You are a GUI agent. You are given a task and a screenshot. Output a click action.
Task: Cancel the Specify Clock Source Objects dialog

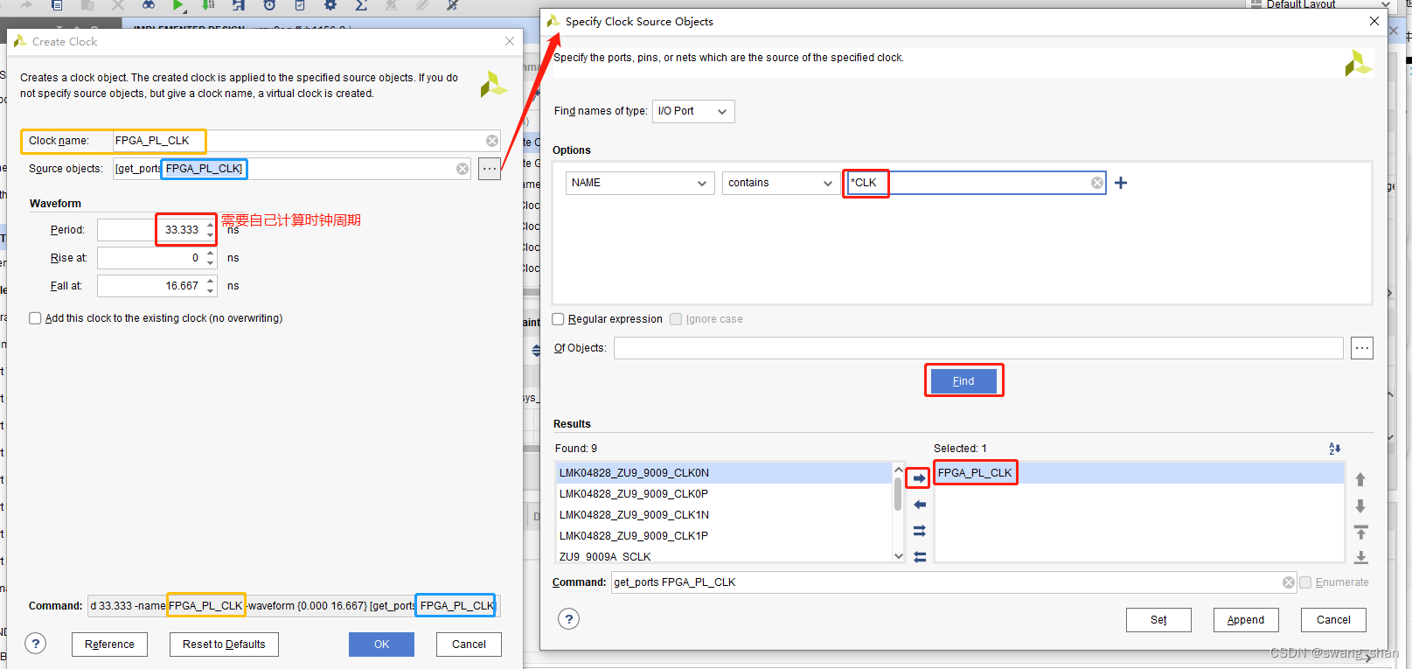pos(1333,620)
